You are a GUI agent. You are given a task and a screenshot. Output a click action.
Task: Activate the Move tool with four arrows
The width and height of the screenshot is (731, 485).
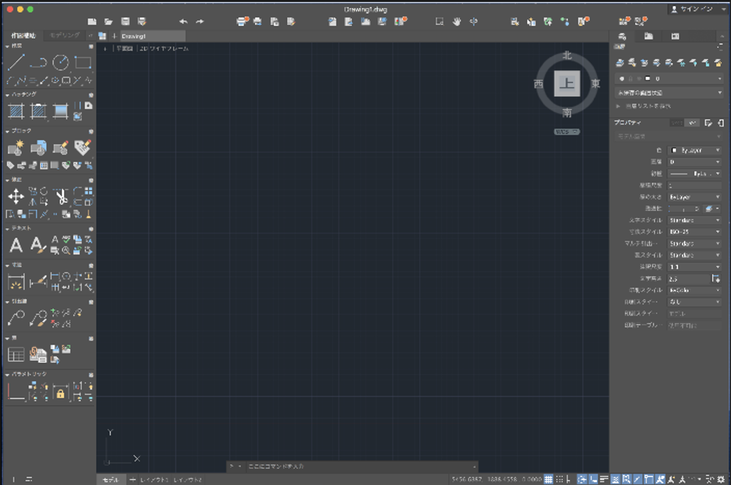16,197
